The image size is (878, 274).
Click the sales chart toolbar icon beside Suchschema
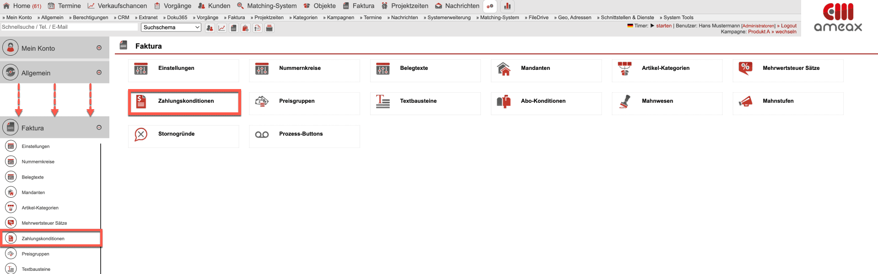tap(222, 28)
